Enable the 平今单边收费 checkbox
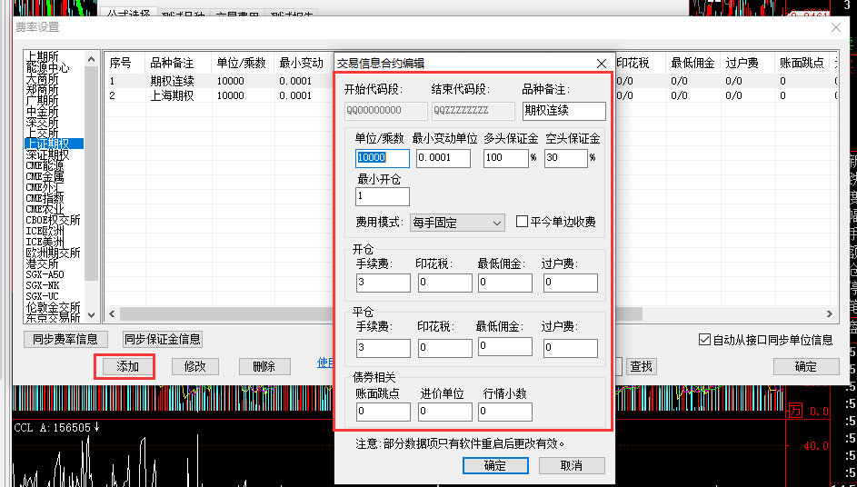This screenshot has height=487, width=857. click(x=522, y=222)
